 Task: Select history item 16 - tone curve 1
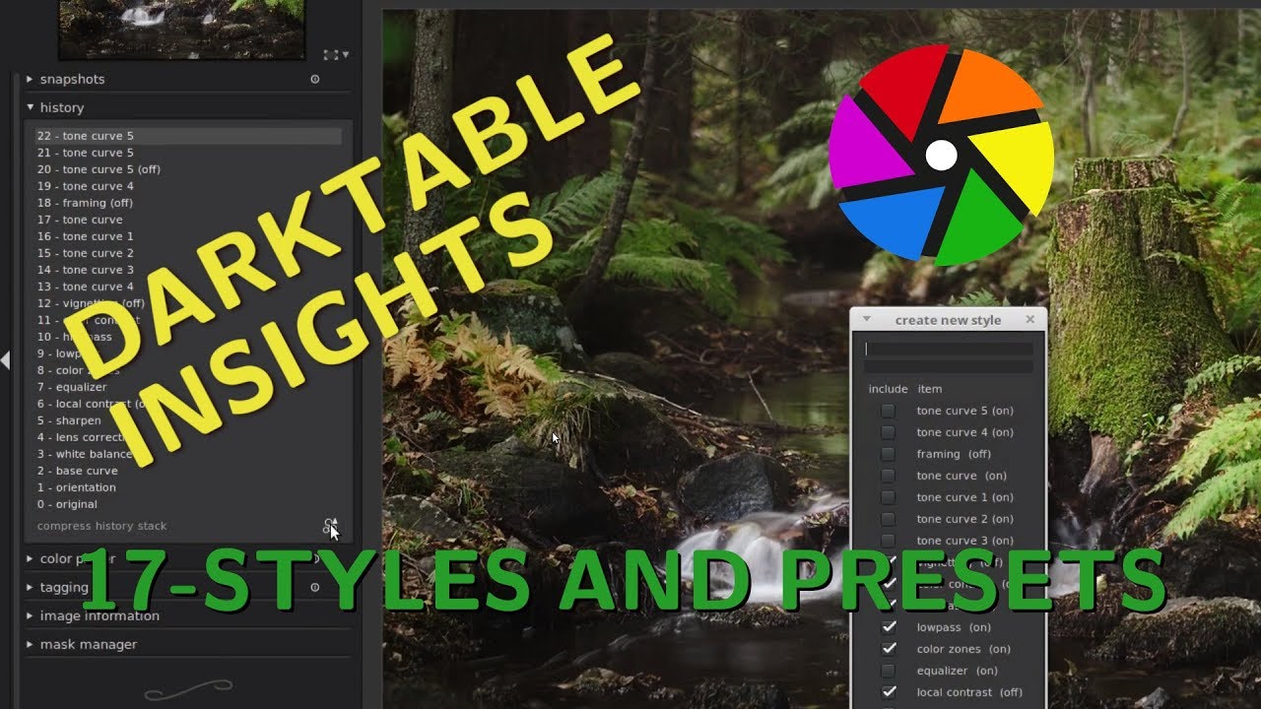click(188, 236)
